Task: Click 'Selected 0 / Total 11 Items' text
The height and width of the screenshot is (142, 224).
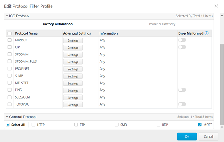Action: (x=194, y=16)
